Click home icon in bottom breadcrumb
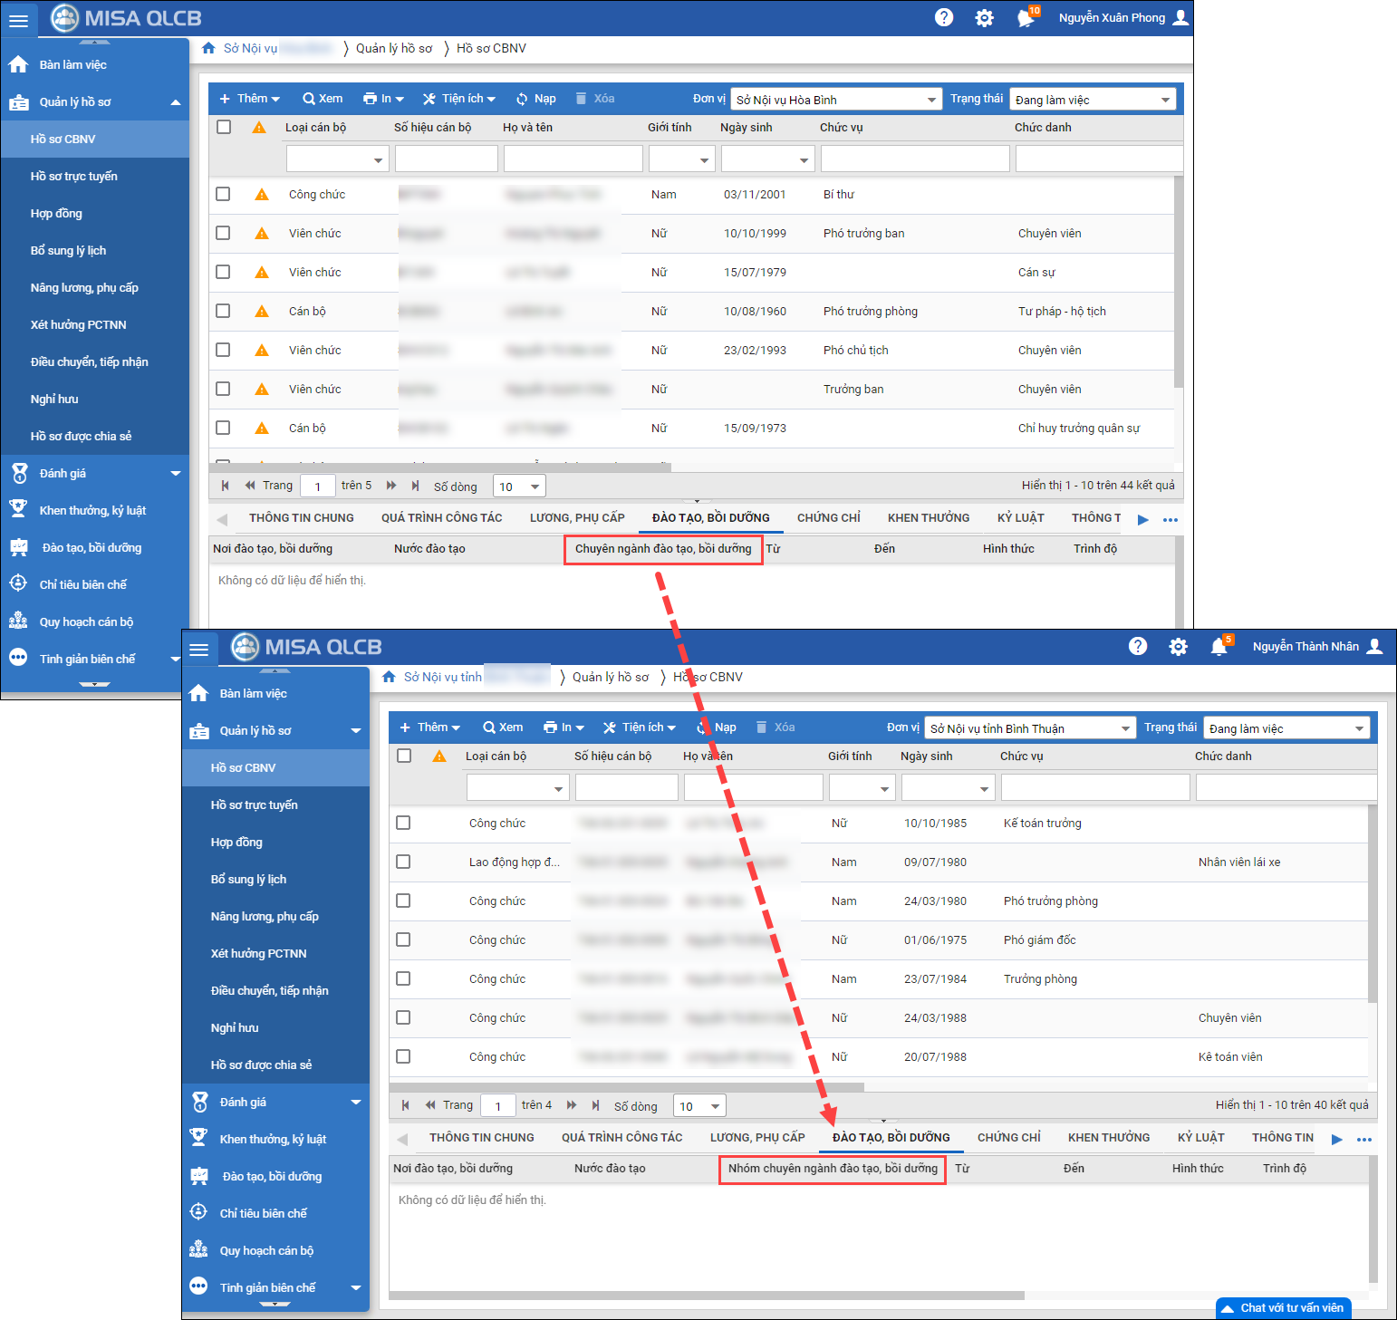Screen dimensions: 1397x1320 tap(389, 677)
